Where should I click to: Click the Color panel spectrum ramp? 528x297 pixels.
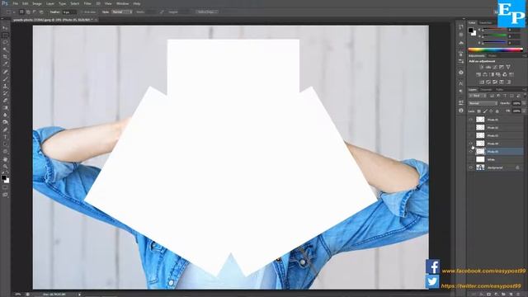(495, 49)
